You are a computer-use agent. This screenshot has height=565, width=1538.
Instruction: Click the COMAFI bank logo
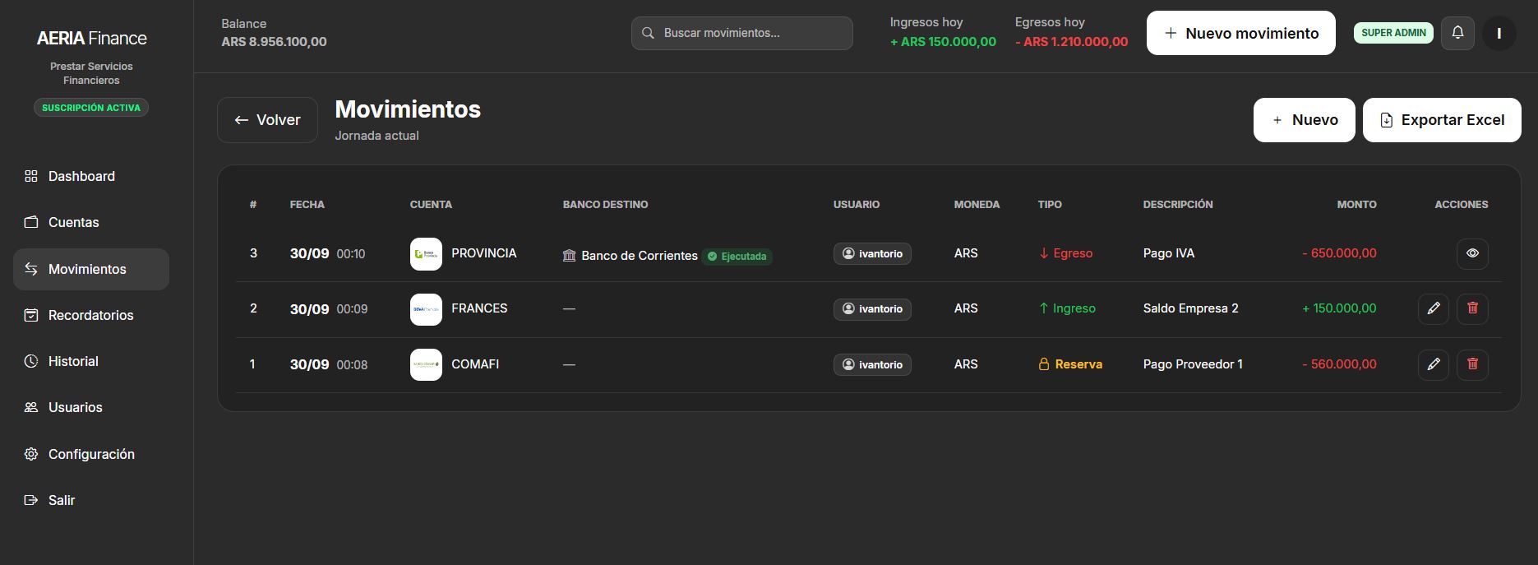point(426,365)
